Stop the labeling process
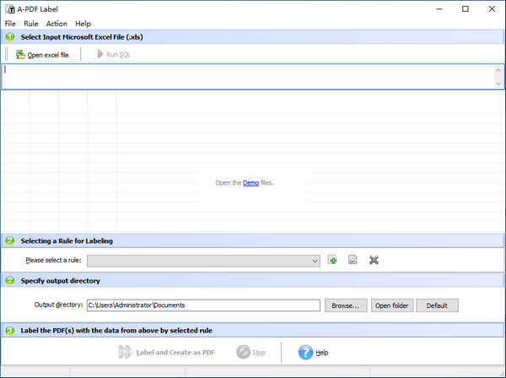 pos(250,352)
